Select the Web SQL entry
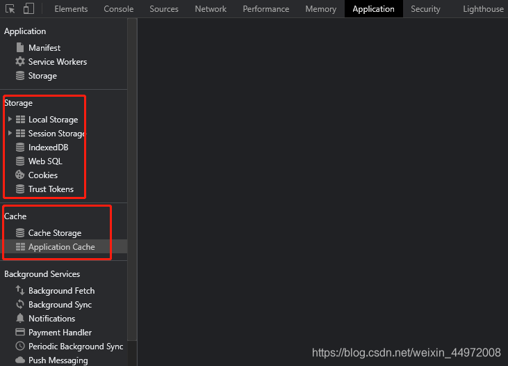508x366 pixels. 45,161
